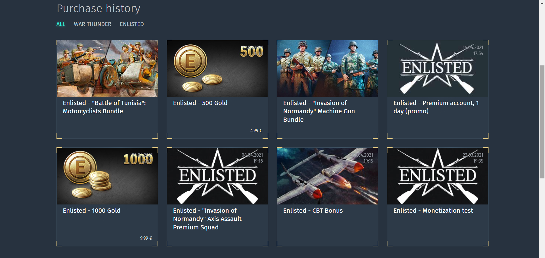Open Enlisted - Monetization test title
The width and height of the screenshot is (545, 258).
(x=433, y=211)
